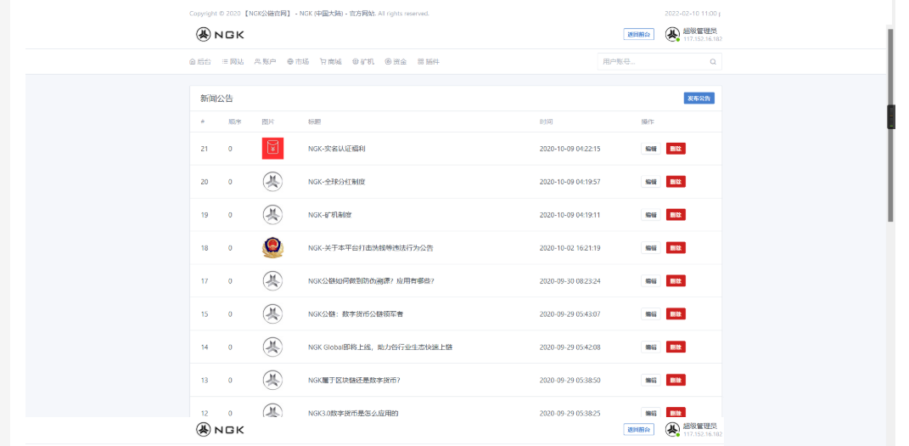Edit the NGK Global即将上线 announcement
This screenshot has width=909, height=446.
[651, 347]
